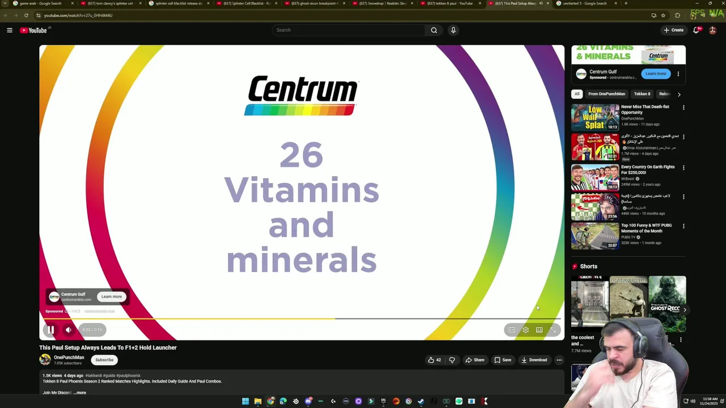Open Epic Games Launcher from taskbar

tap(383, 401)
